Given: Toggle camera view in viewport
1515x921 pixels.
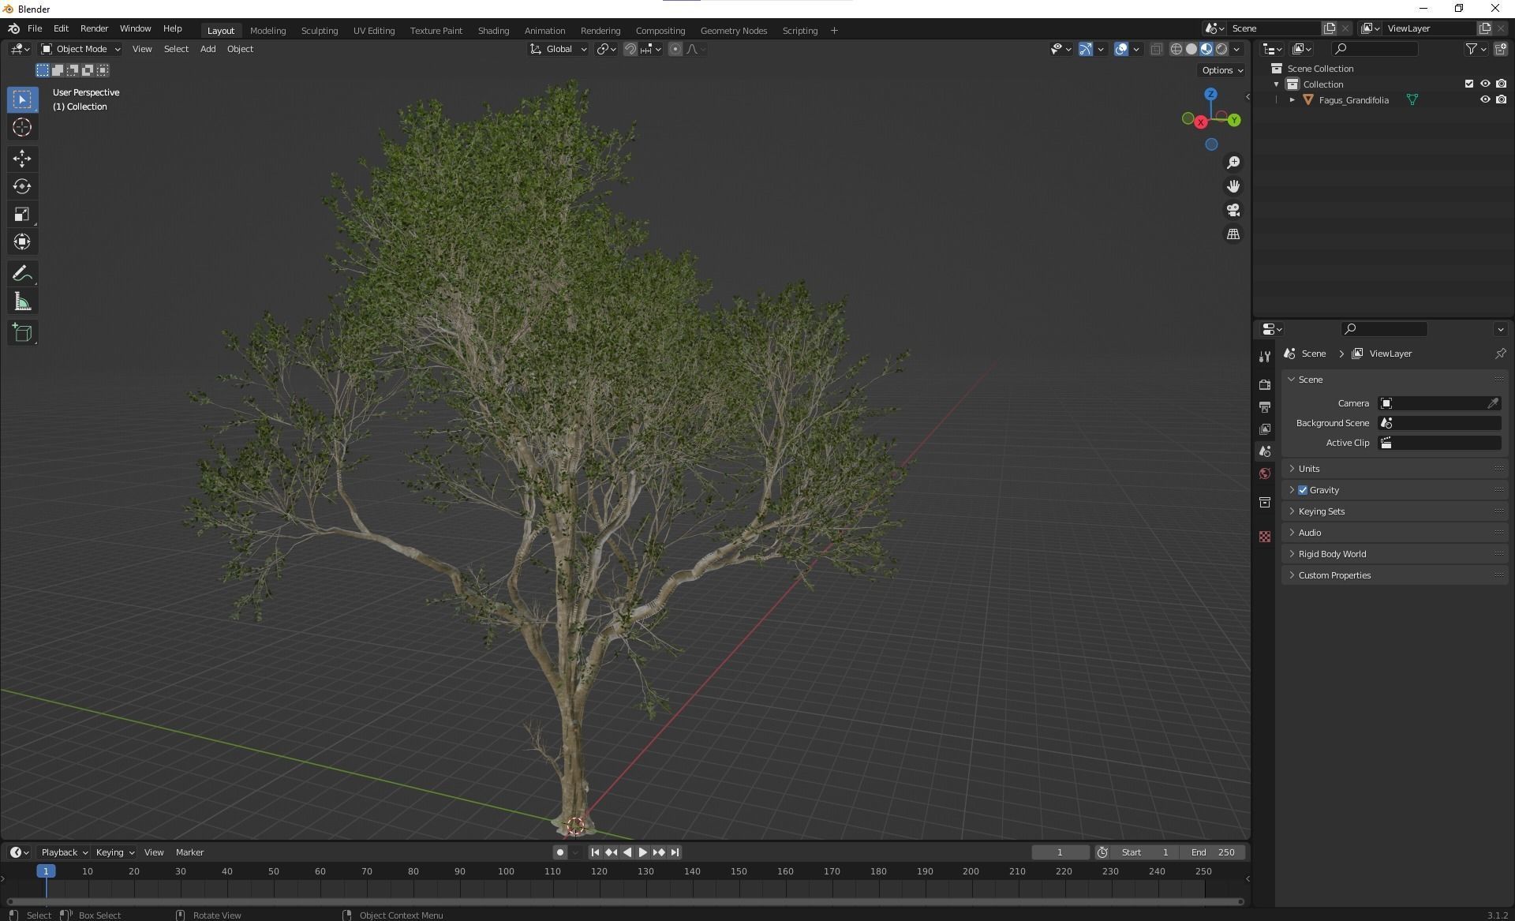Looking at the screenshot, I should (x=1233, y=210).
